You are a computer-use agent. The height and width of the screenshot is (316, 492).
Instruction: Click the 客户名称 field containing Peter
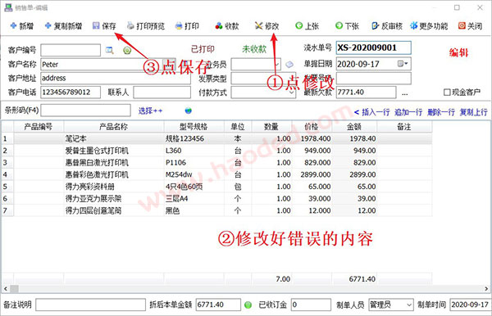(x=108, y=64)
